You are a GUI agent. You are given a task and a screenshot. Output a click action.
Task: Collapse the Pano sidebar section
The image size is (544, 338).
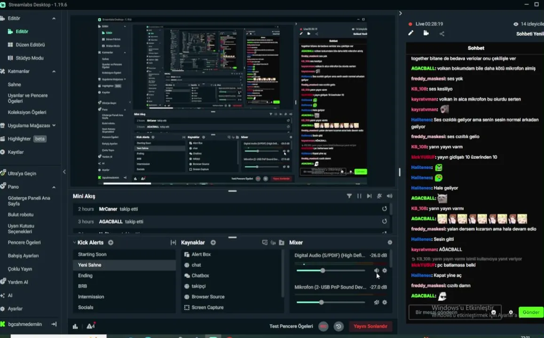click(x=54, y=187)
